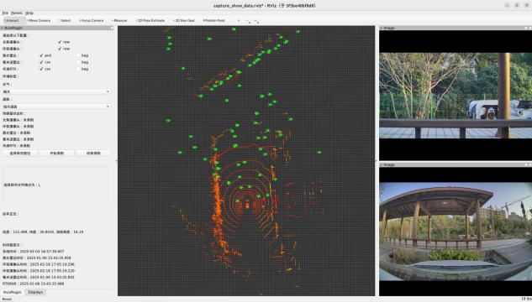Switch to the Displays tab
532x302 pixels.
coord(35,292)
